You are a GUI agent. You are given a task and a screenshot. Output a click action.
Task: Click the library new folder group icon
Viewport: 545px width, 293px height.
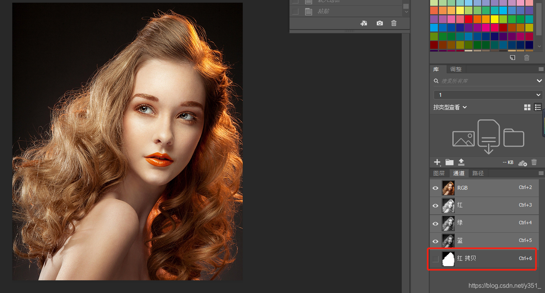pyautogui.click(x=449, y=162)
